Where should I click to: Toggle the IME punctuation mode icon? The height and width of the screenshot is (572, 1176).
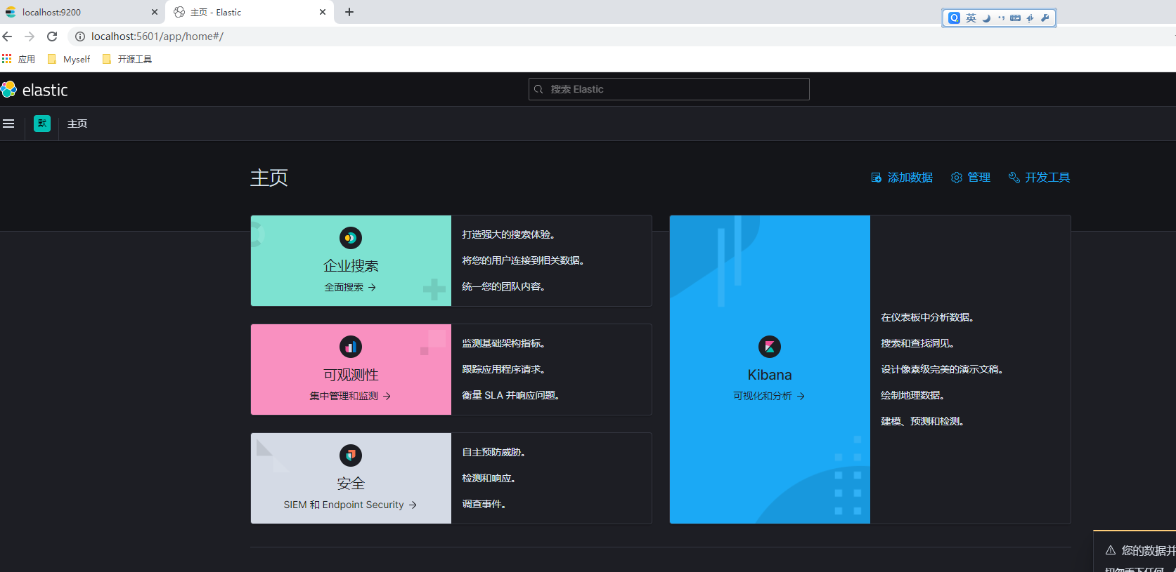pyautogui.click(x=1001, y=18)
